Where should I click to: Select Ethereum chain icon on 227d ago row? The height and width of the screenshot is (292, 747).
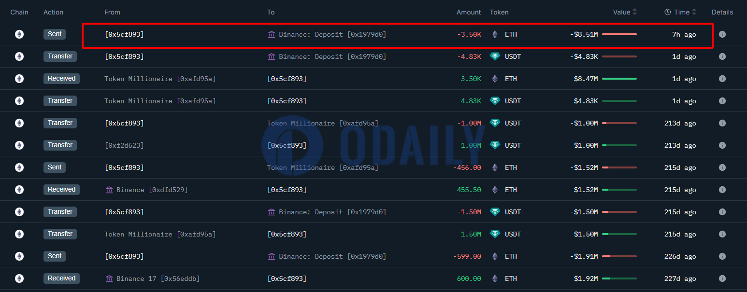pos(19,278)
